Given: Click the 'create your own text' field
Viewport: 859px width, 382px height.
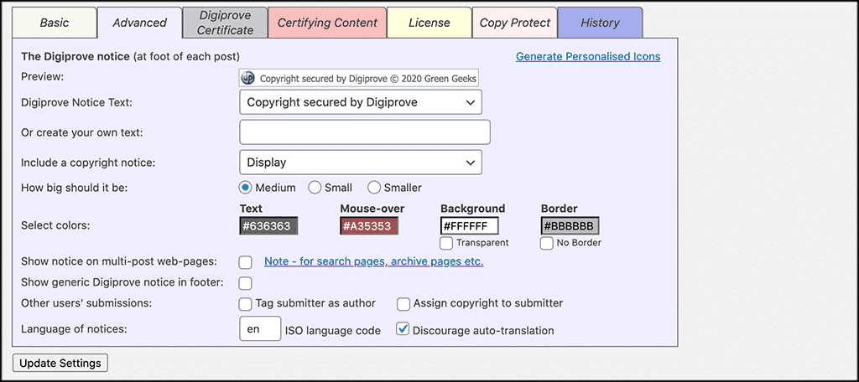Looking at the screenshot, I should (365, 132).
